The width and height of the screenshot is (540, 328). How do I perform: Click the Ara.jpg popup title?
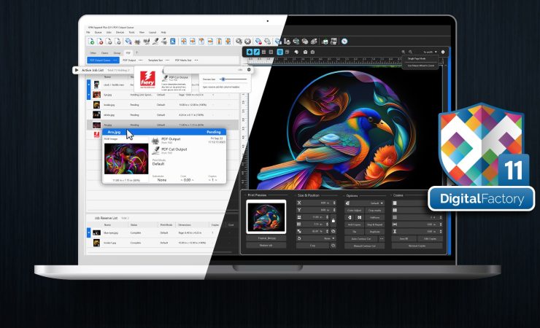114,132
